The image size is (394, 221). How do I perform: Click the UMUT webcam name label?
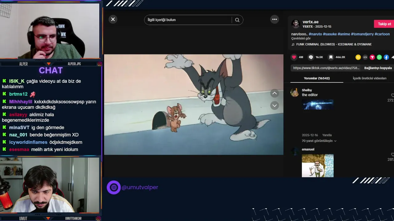tap(23, 219)
